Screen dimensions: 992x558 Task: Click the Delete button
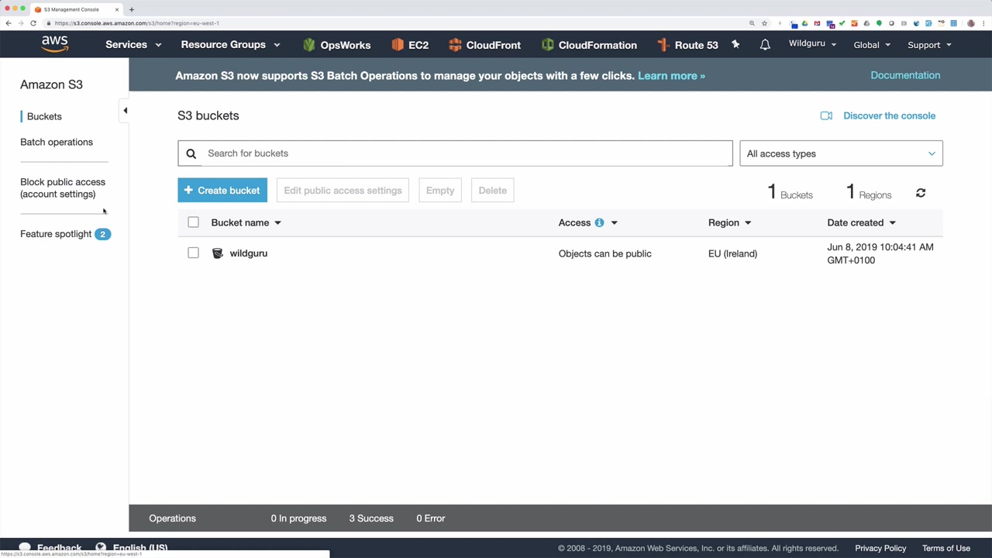click(x=493, y=191)
